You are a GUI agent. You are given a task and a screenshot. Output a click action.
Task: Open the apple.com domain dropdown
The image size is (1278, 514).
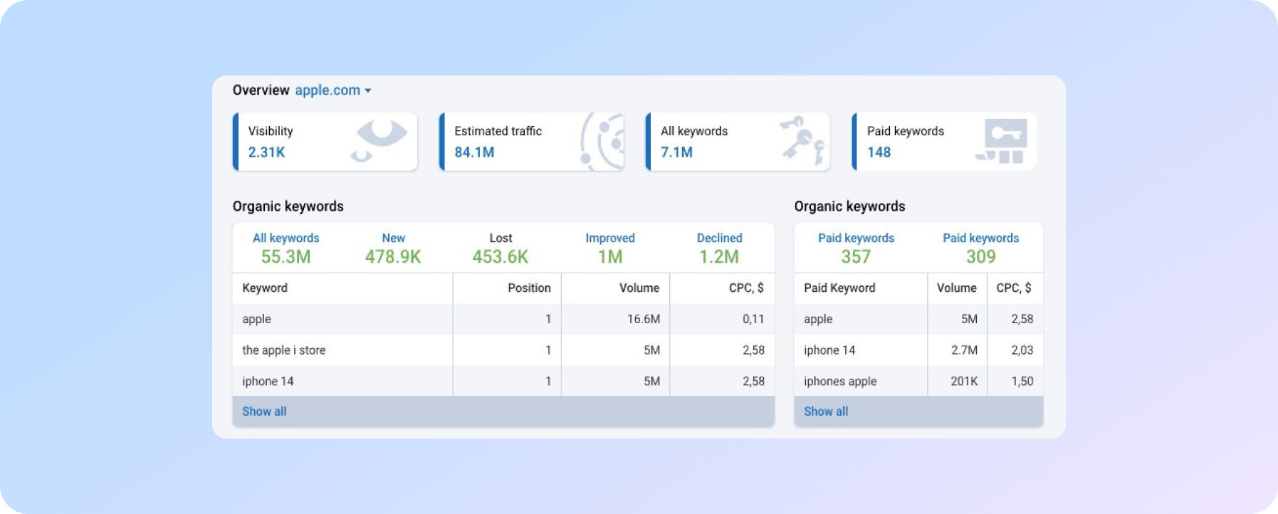click(x=328, y=90)
